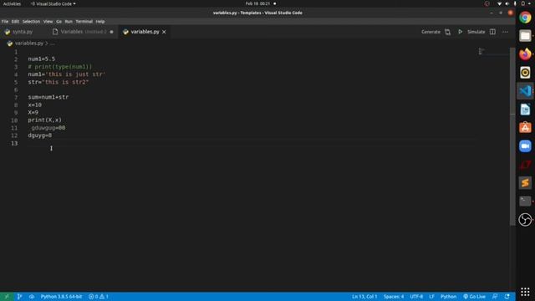Open the Go menu
Image resolution: width=535 pixels, height=301 pixels.
pos(59,22)
